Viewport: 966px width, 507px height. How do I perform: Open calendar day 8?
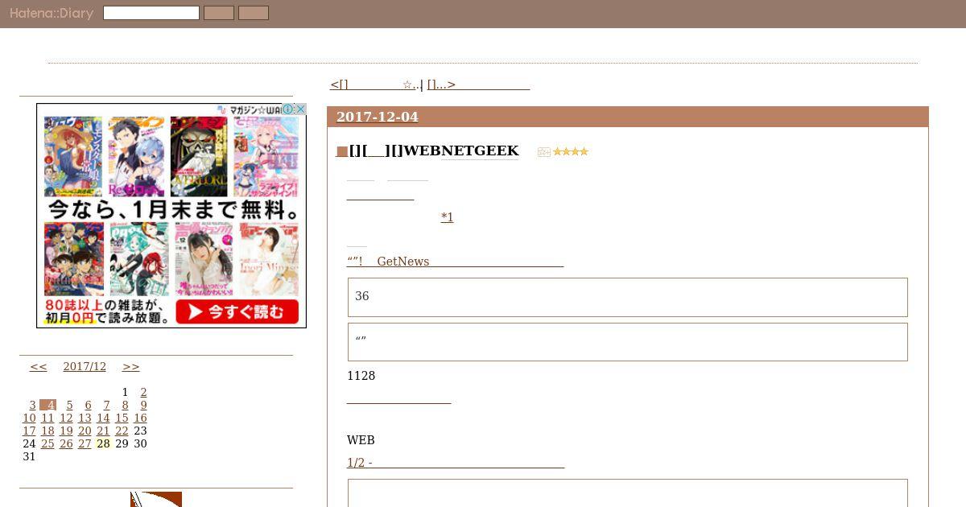click(x=125, y=405)
